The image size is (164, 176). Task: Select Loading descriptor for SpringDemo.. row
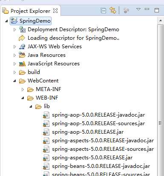(x=73, y=38)
